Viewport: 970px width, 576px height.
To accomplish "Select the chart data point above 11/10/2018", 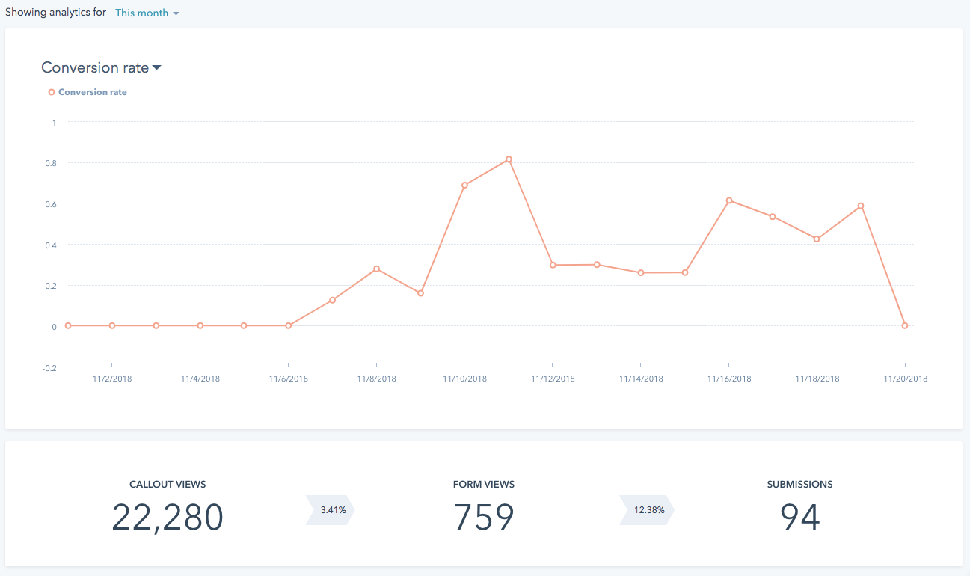I will coord(464,185).
